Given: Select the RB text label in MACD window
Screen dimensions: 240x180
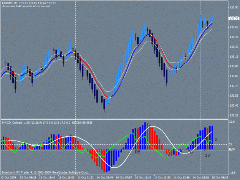Looking at the screenshot, I should [x=137, y=152].
